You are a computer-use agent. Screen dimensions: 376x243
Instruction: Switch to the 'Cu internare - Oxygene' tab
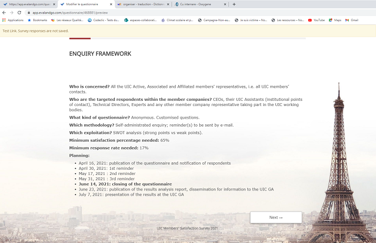tap(197, 4)
